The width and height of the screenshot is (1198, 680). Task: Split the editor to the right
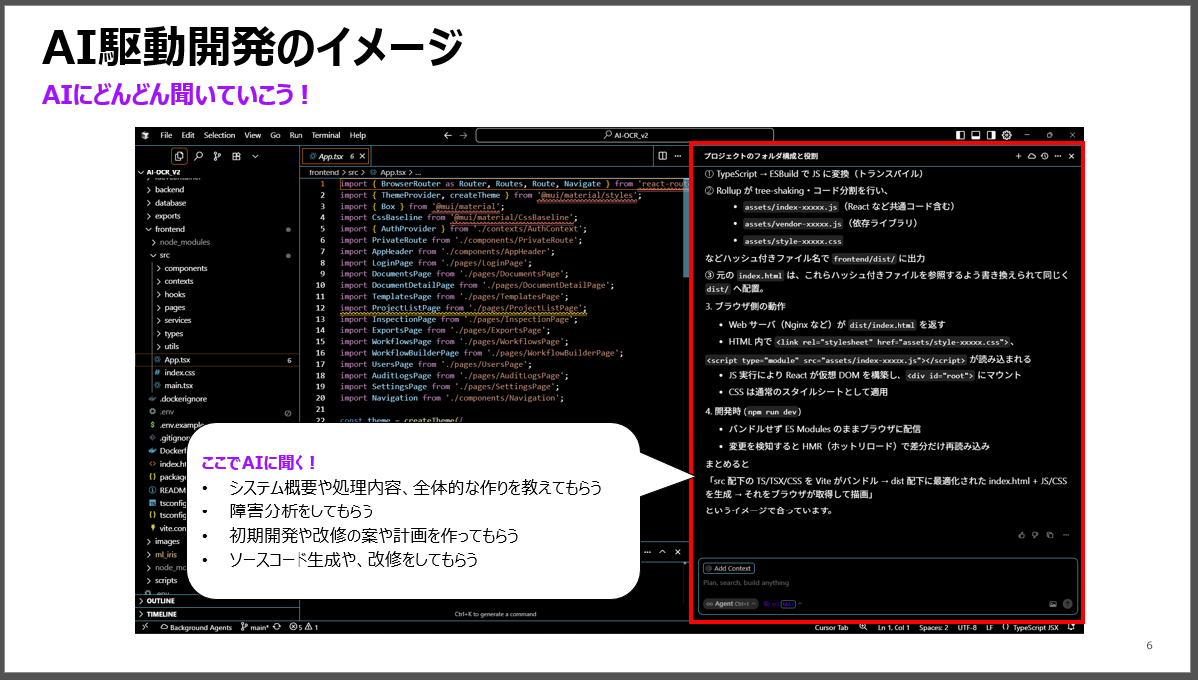click(662, 156)
